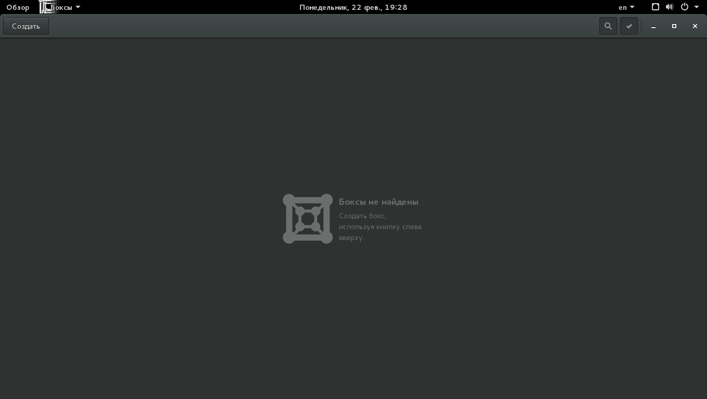This screenshot has height=399, width=707.
Task: Click the volume speaker icon
Action: tap(670, 7)
